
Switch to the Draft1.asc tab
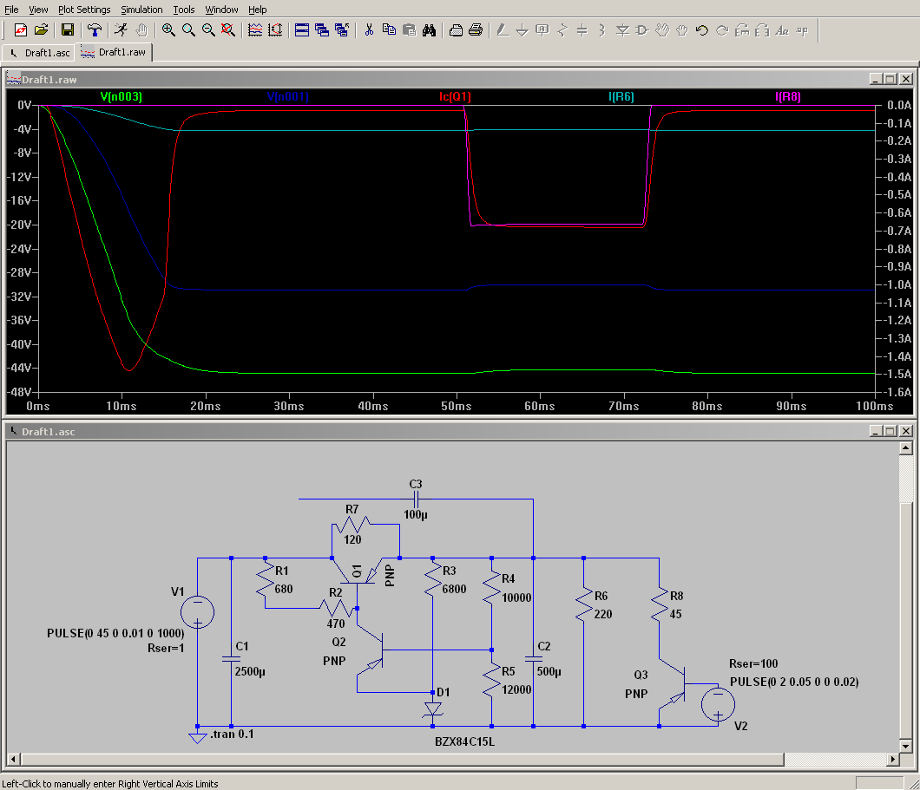click(x=39, y=53)
